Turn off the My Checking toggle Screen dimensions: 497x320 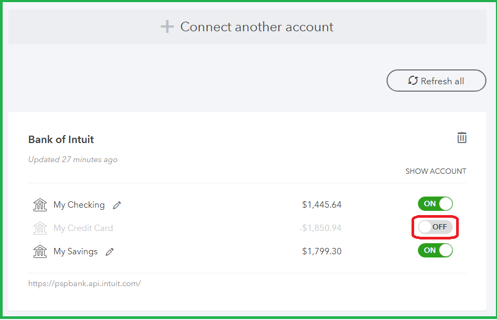(435, 203)
